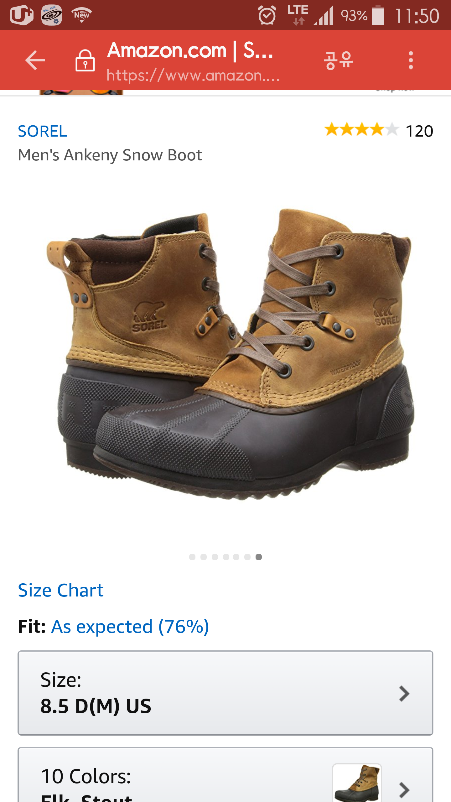Tap the battery status icon
This screenshot has width=451, height=802.
[x=378, y=15]
